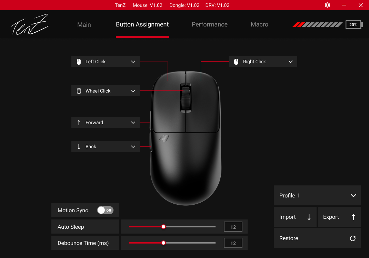
Task: Click the Debounce Time value field showing 12
Action: (x=233, y=243)
